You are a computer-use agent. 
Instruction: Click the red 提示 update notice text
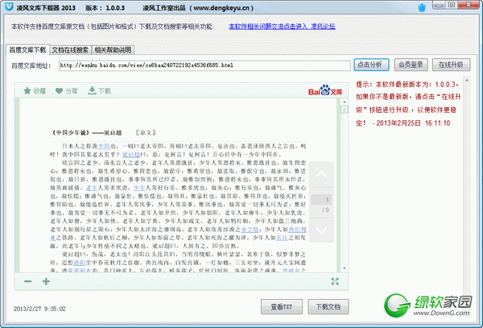pyautogui.click(x=408, y=104)
